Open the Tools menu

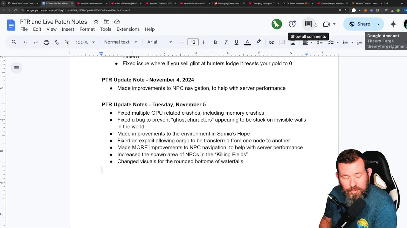[x=106, y=29]
